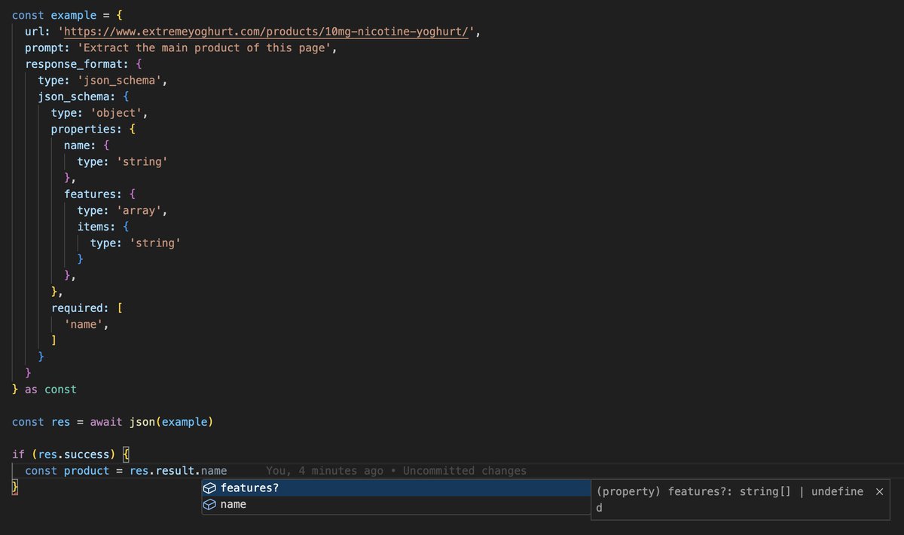Viewport: 904px width, 535px height.
Task: Click the property cube icon beside name
Action: point(209,504)
